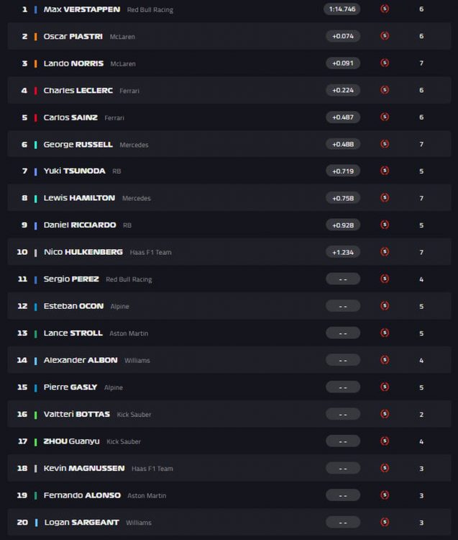The height and width of the screenshot is (540, 458).
Task: Click soft tyre icon in Bottas row
Action: (x=385, y=414)
